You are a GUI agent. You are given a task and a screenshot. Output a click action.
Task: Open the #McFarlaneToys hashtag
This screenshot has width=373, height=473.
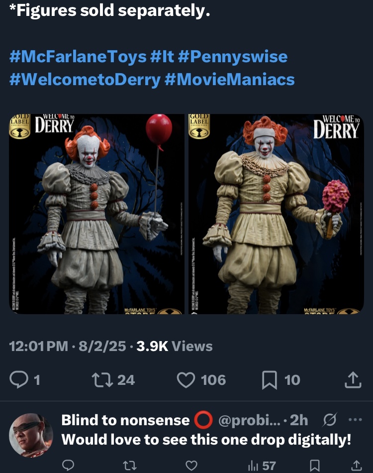tap(78, 56)
